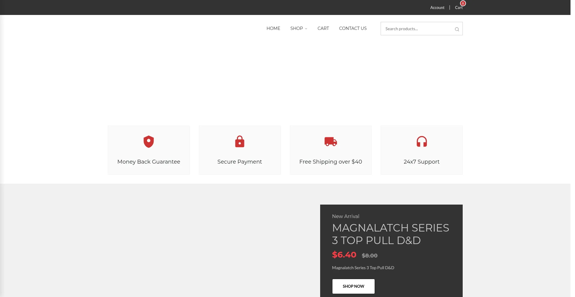
Task: Click the $6.40 sale price
Action: coord(344,255)
